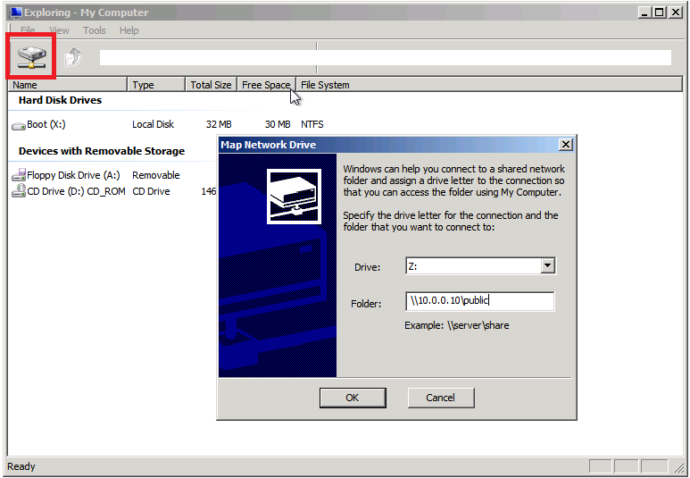
Task: Minimize the Exploring - My Computer window
Action: (644, 13)
